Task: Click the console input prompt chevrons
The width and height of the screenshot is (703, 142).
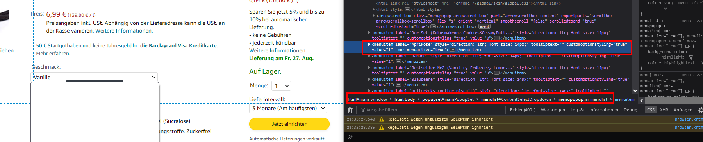Action: click(350, 137)
